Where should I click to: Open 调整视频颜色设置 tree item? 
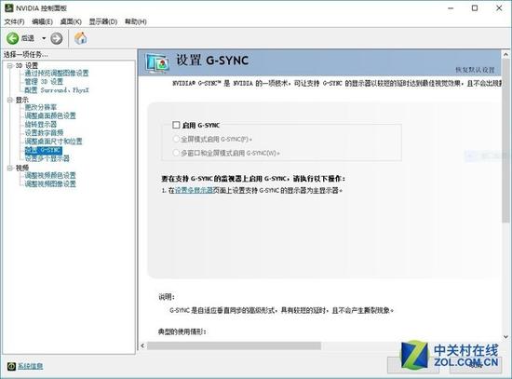pos(50,175)
